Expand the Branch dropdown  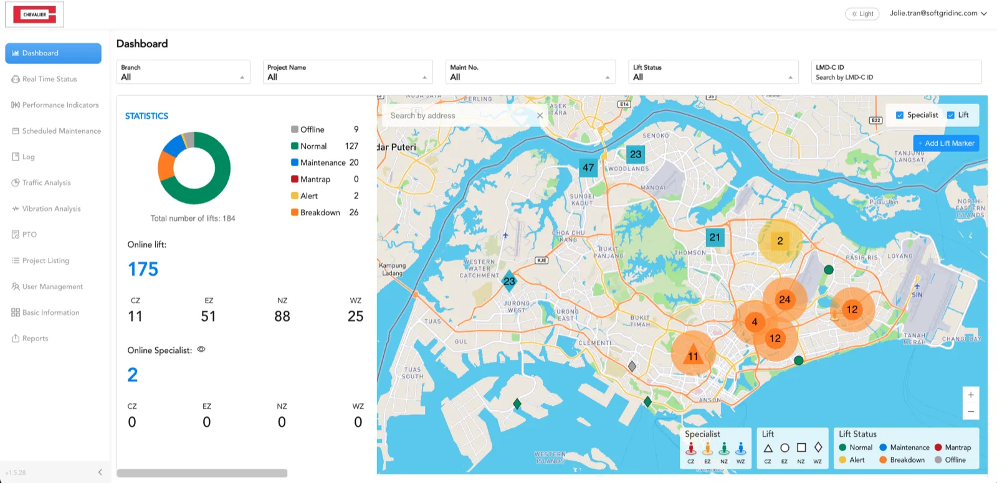coord(183,72)
